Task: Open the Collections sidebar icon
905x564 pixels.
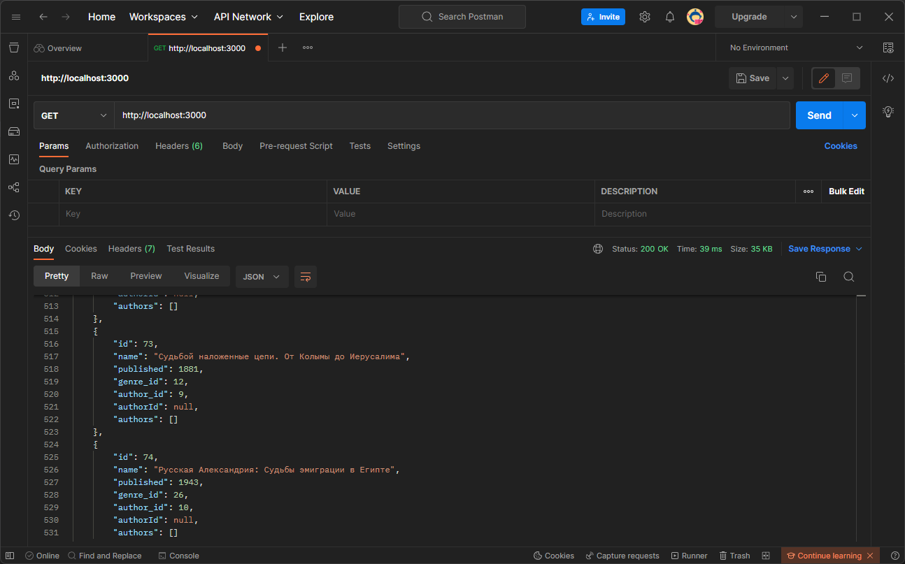Action: (14, 48)
